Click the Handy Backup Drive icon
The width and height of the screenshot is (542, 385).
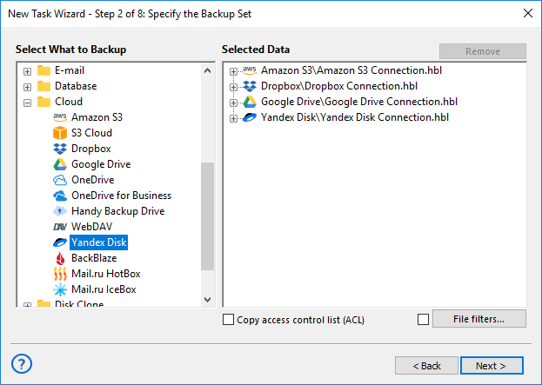[60, 211]
